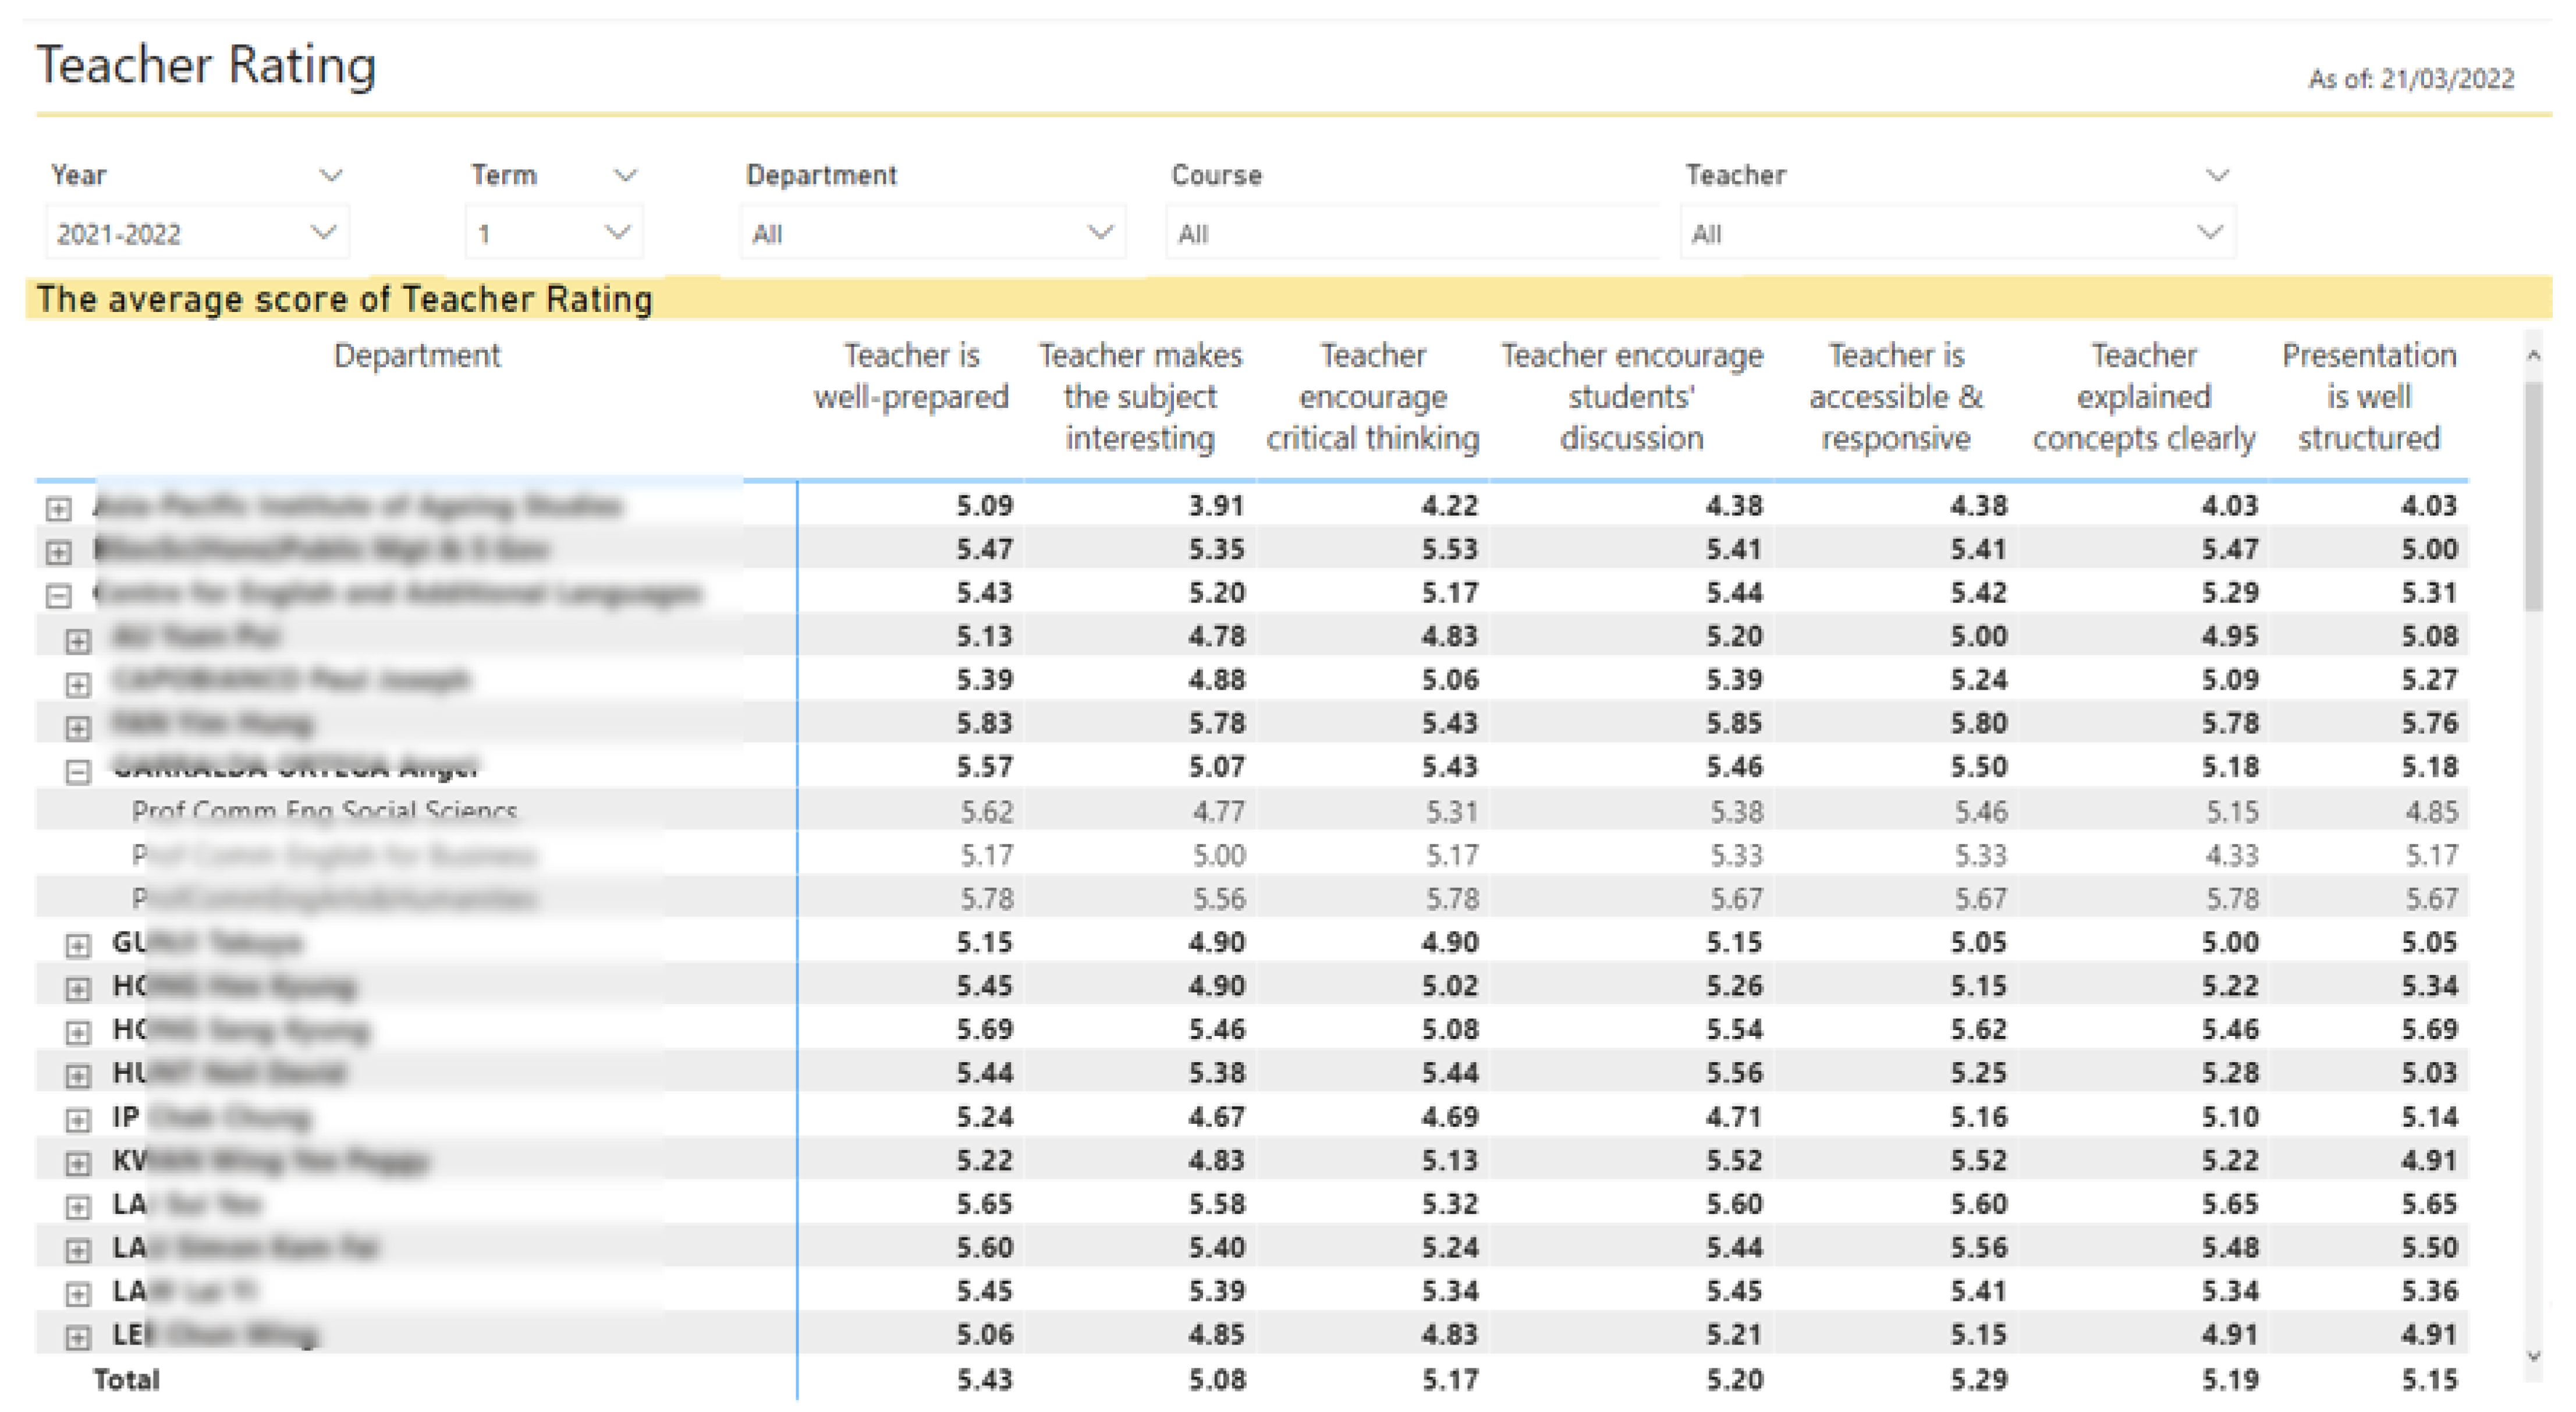Viewport: 2576px width, 1412px height.
Task: Expand the teacher row starting with LE
Action: (77, 1337)
